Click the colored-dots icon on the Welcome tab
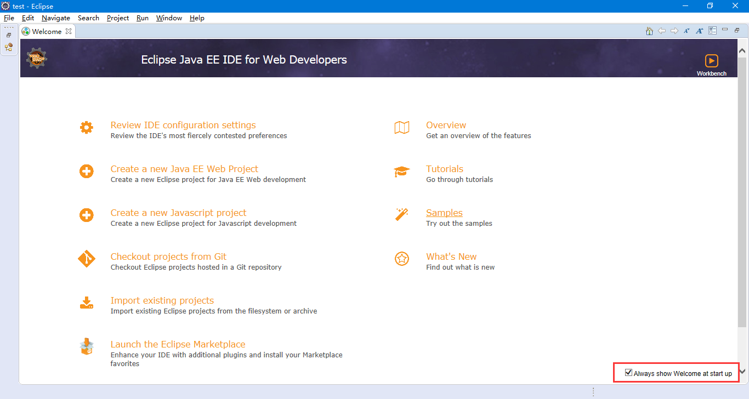The width and height of the screenshot is (749, 399). pos(26,31)
